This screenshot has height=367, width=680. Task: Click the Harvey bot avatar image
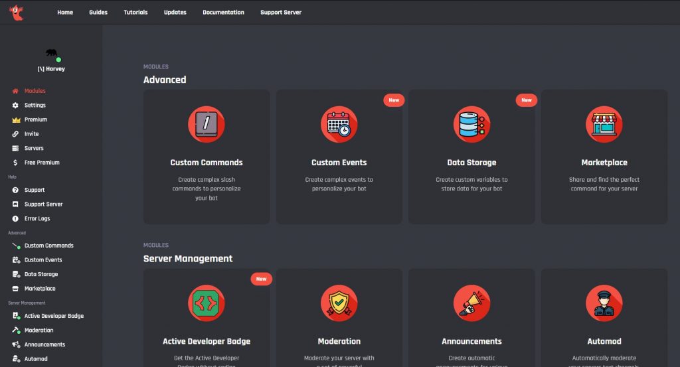tap(52, 53)
